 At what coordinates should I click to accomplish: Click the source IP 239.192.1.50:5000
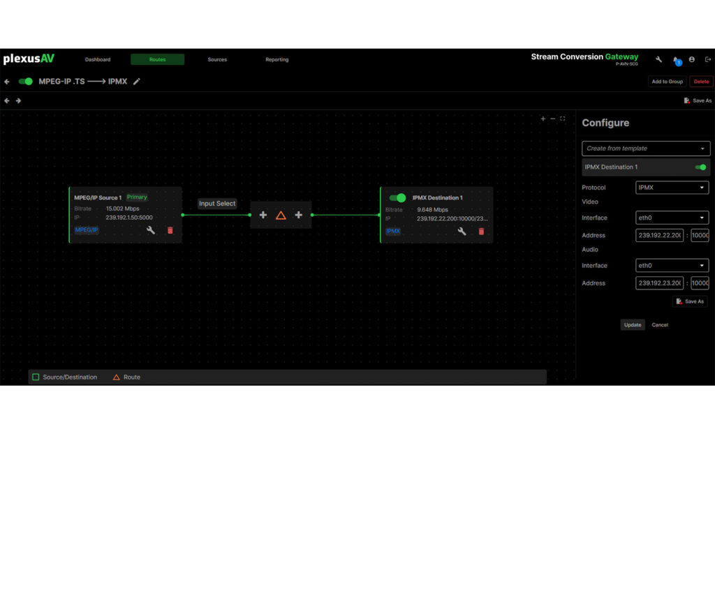[129, 218]
